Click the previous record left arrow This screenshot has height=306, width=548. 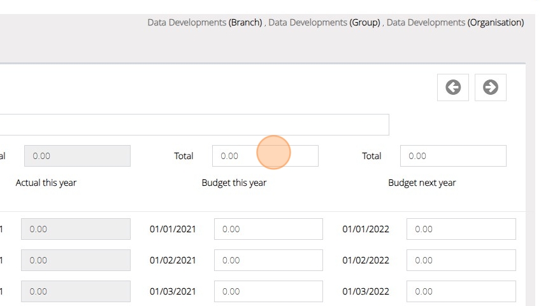pos(453,88)
